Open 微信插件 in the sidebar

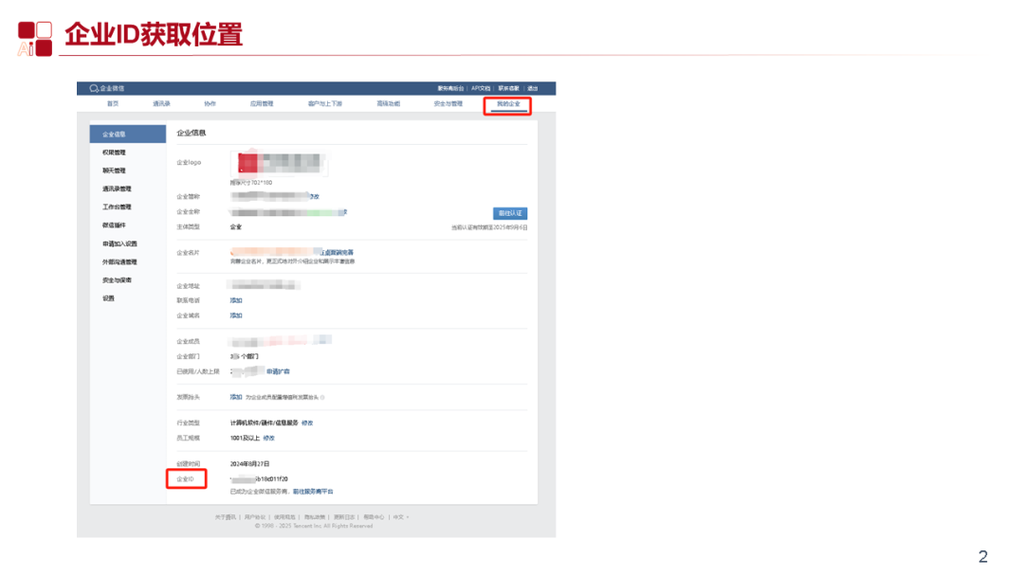pyautogui.click(x=114, y=225)
